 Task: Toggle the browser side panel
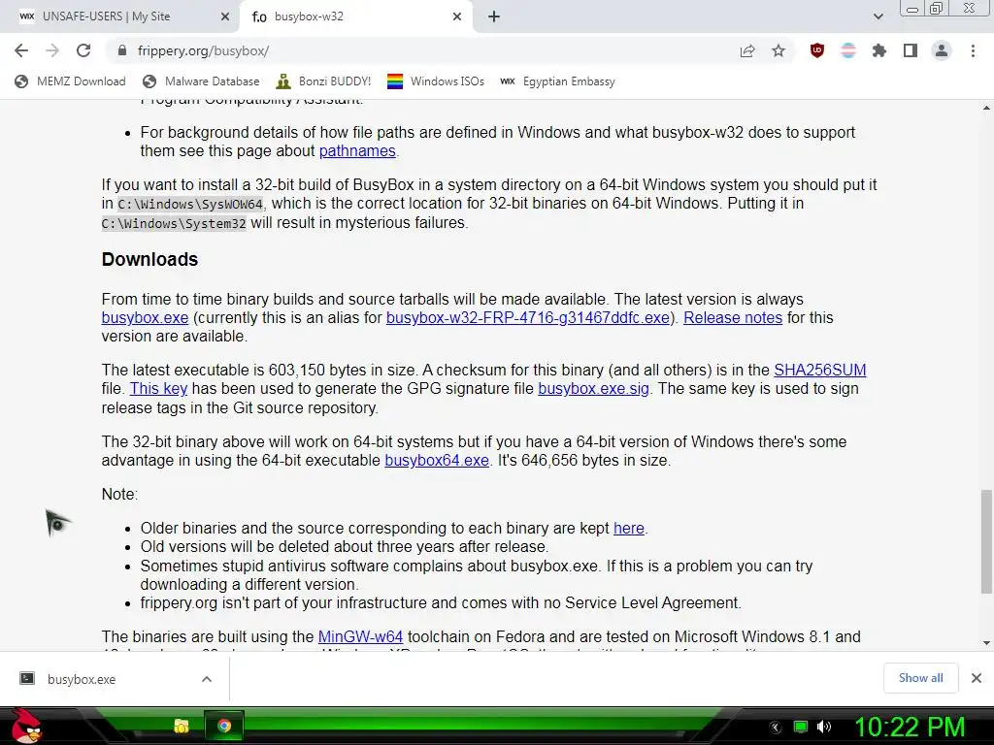(x=911, y=50)
